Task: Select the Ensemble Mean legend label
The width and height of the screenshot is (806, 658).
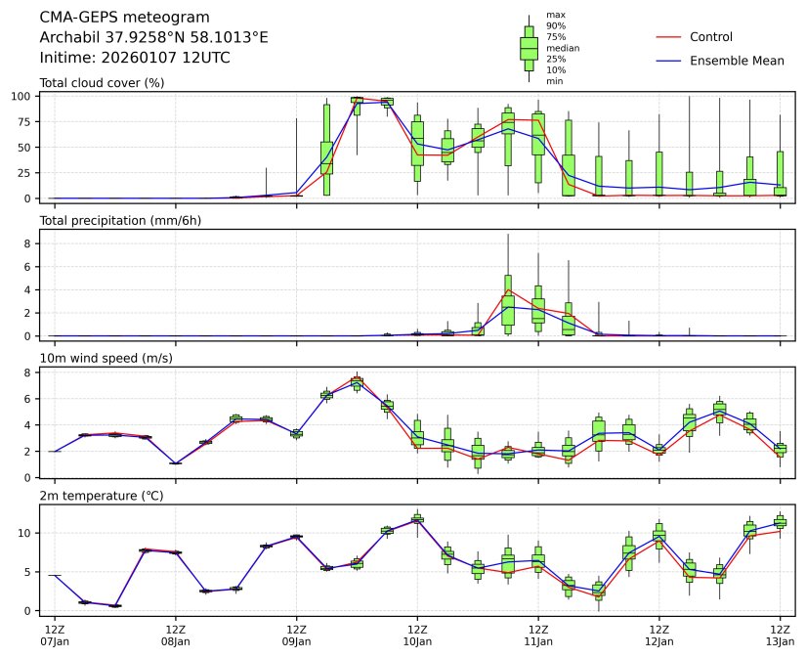Action: coord(737,61)
